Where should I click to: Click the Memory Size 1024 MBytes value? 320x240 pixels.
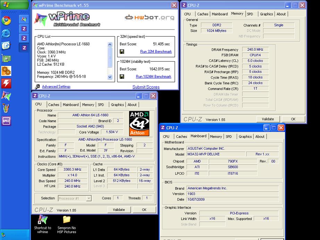217,31
